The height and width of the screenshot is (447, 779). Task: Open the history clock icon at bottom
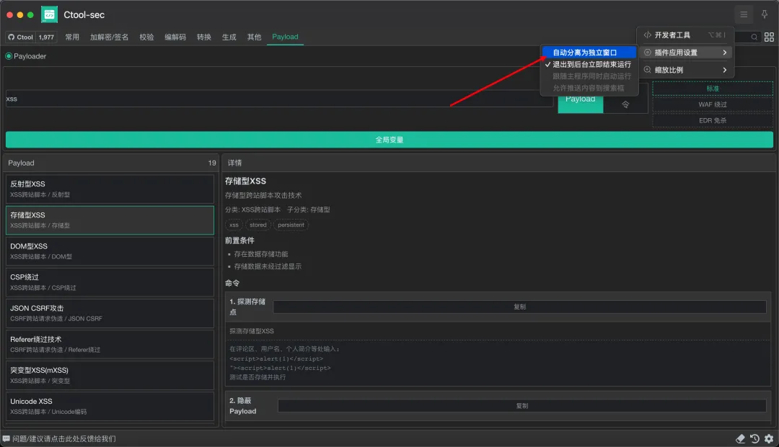point(754,438)
